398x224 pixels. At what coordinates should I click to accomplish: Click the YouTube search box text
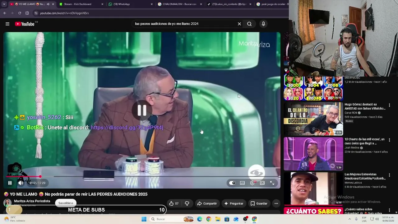coord(167,24)
